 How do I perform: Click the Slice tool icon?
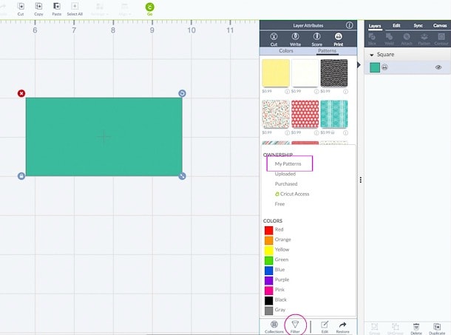tap(372, 39)
